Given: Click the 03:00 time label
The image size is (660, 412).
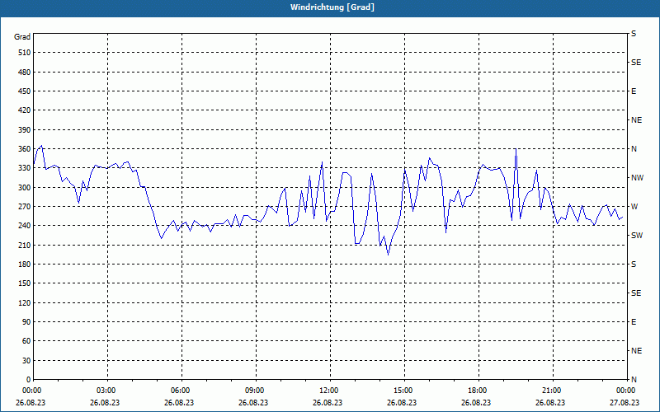Looking at the screenshot, I should tap(105, 391).
